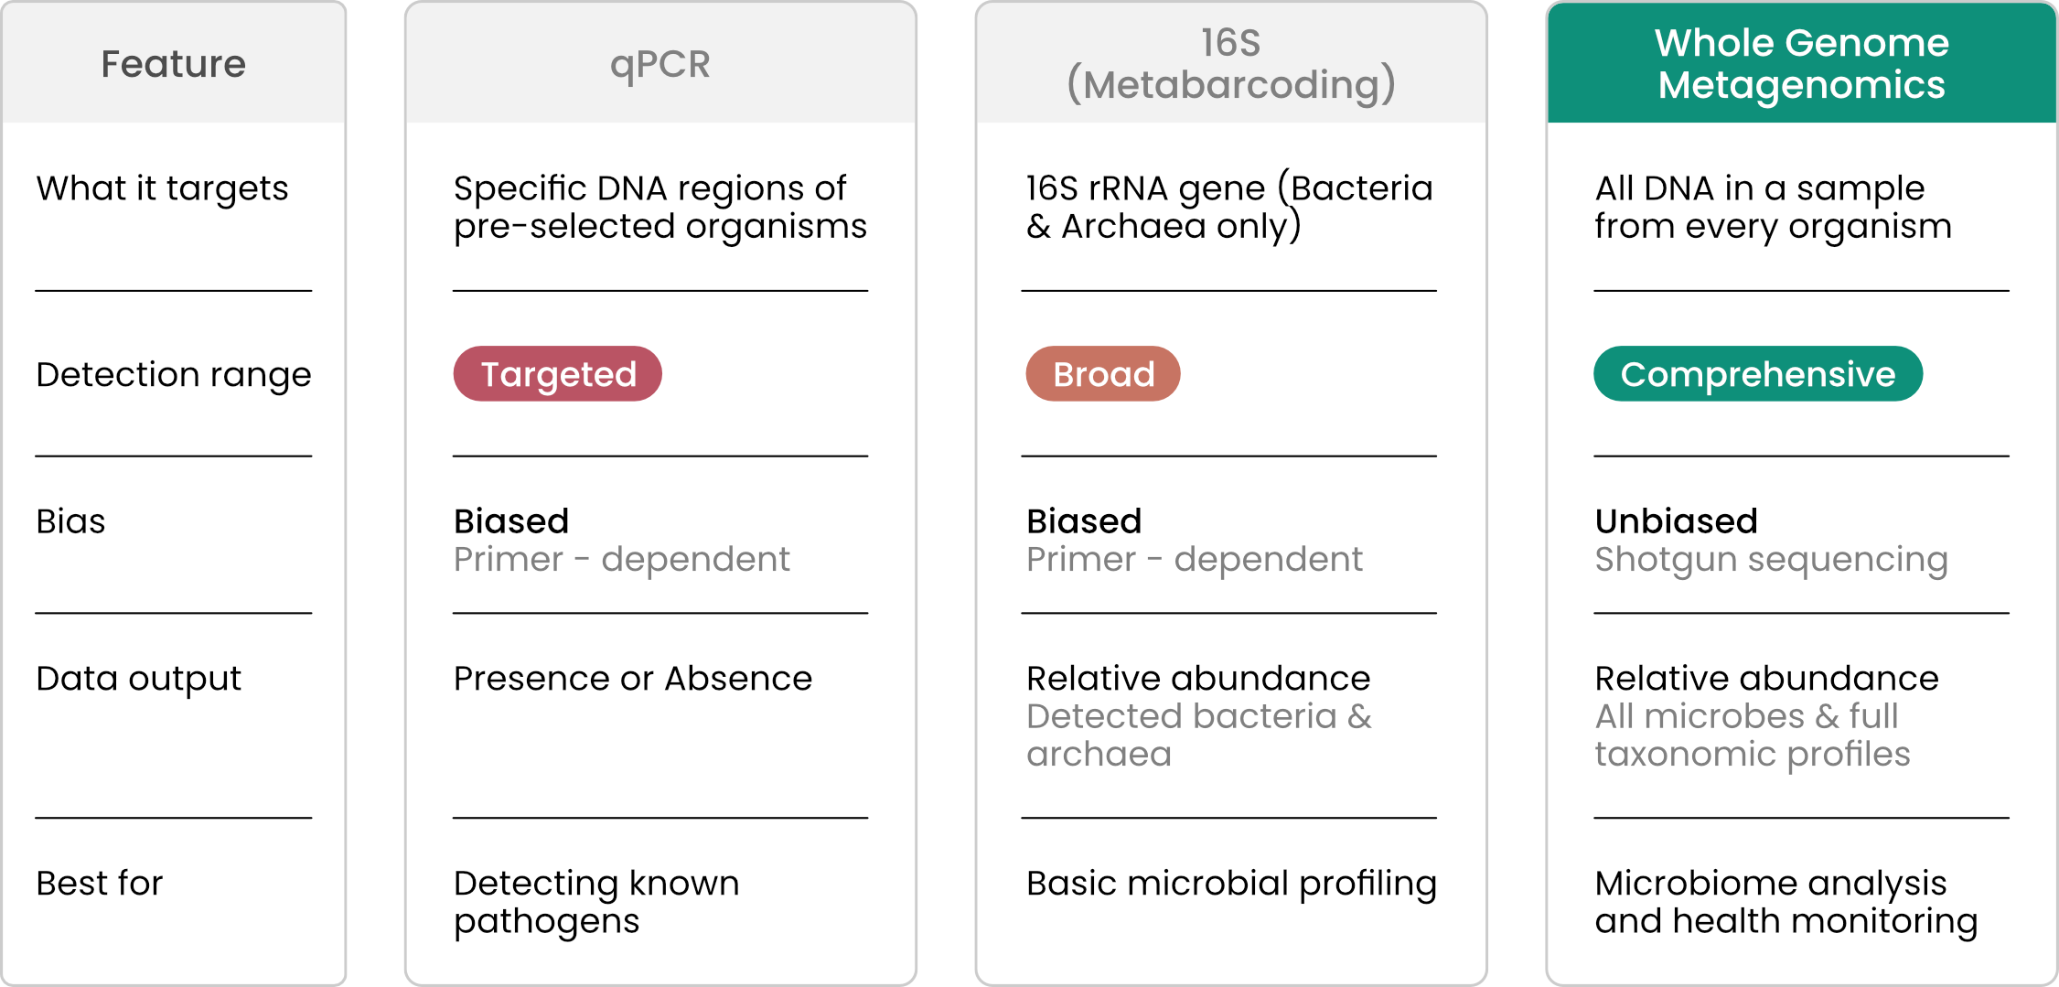Screen dimensions: 2059x987
Task: Click the bold "Unbiased" label
Action: pos(1676,521)
